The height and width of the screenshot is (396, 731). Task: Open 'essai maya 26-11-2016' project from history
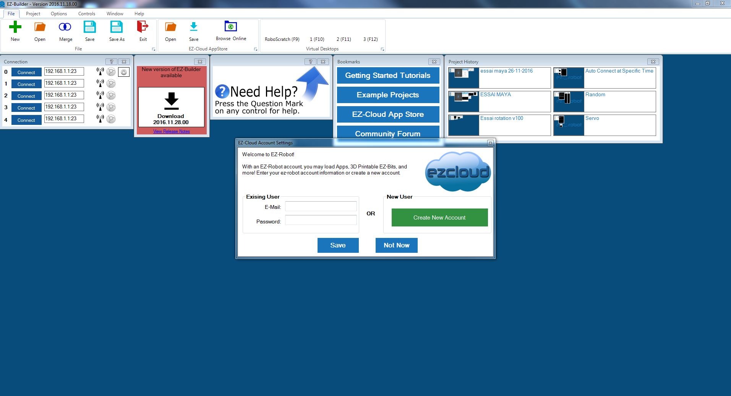coord(499,78)
